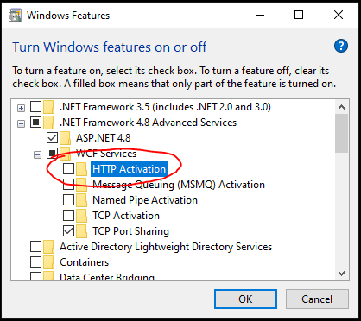Enable the .NET Framework 3.5 checkbox
Image resolution: width=361 pixels, height=321 pixels.
click(36, 107)
